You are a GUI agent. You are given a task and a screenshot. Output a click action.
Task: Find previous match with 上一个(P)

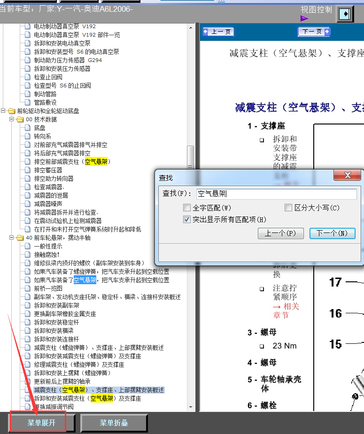pyautogui.click(x=281, y=233)
